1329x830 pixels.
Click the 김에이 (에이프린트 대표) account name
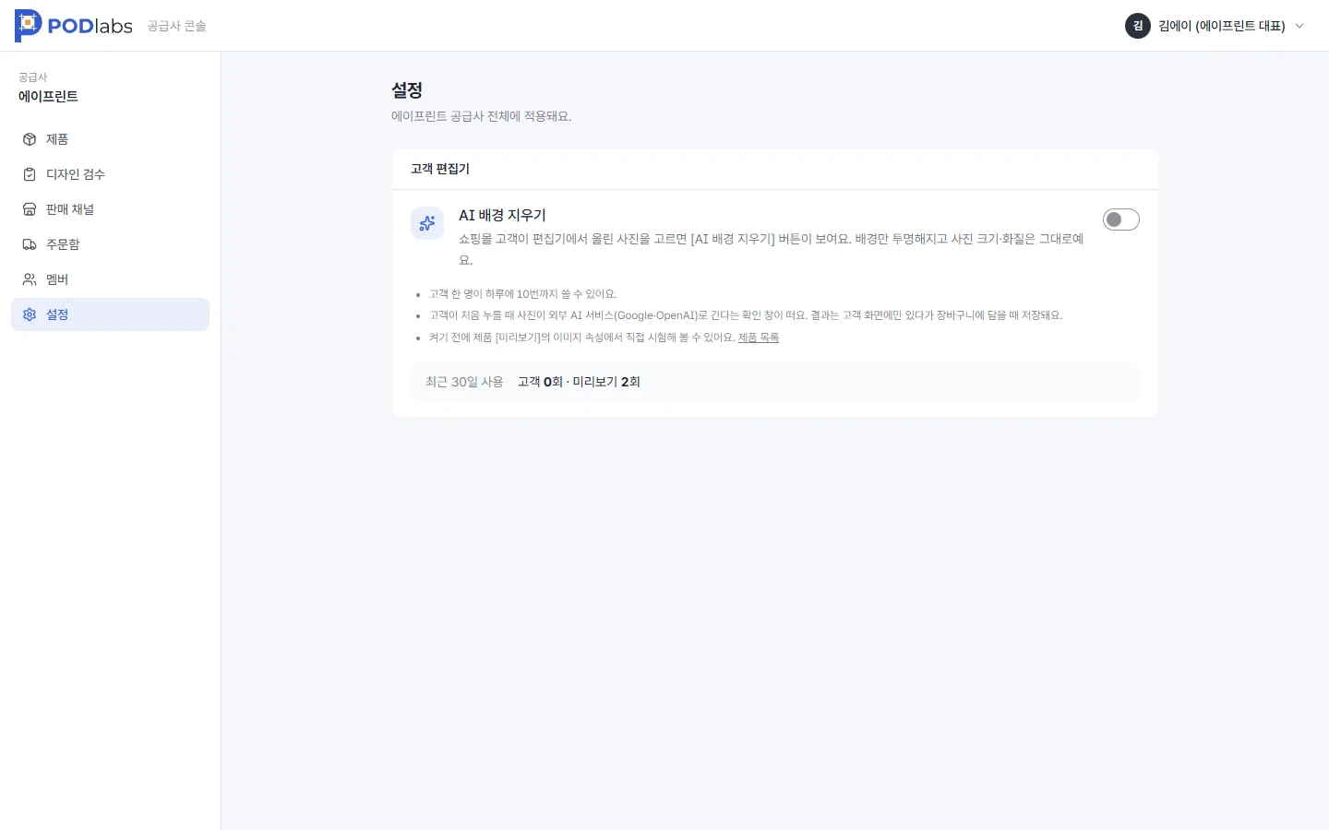(1222, 26)
